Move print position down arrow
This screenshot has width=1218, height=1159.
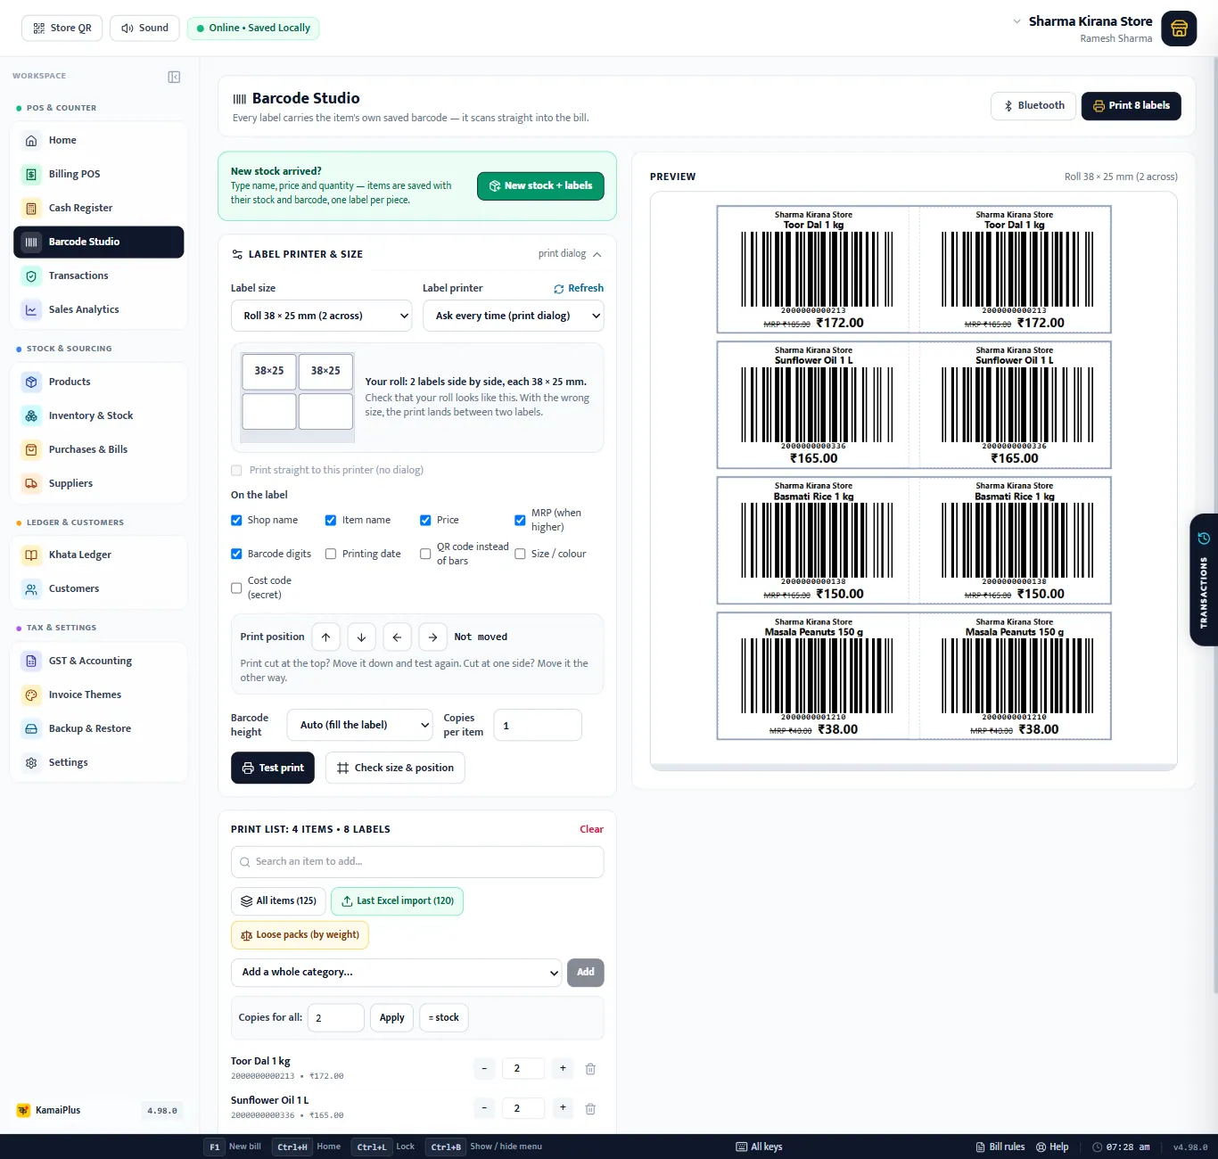click(x=361, y=637)
